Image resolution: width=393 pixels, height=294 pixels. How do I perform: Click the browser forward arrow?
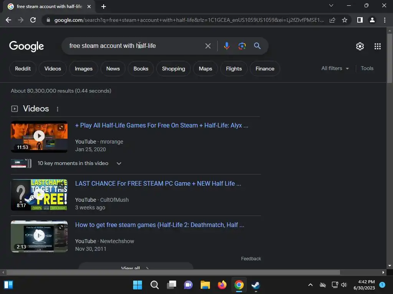coord(21,20)
